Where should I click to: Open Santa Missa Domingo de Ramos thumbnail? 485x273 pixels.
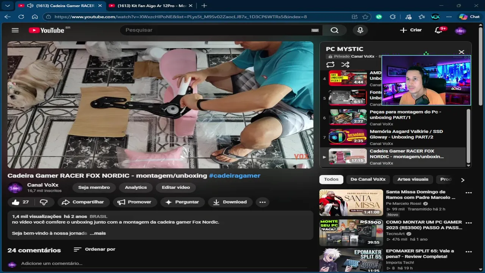pyautogui.click(x=351, y=203)
